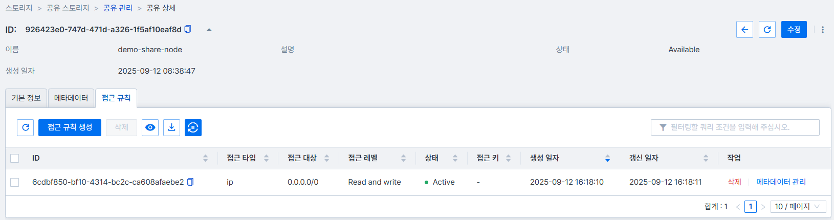Download the access rules list
This screenshot has height=220, width=834.
(x=172, y=127)
